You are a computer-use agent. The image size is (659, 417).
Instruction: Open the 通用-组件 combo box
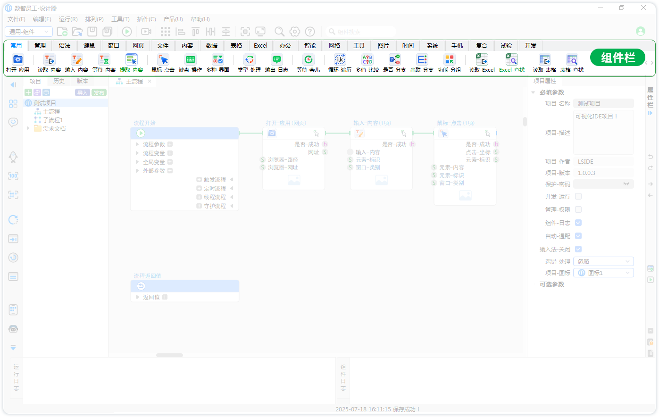coord(28,32)
